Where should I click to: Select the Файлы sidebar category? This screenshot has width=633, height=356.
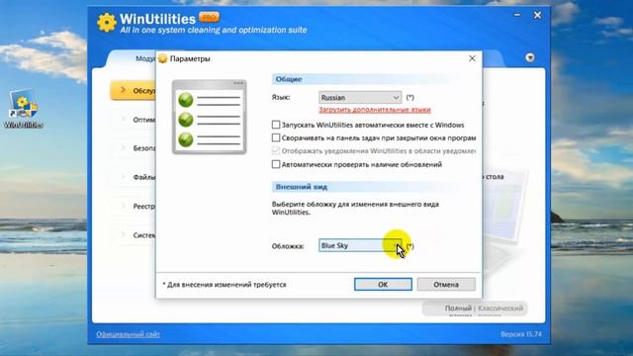134,177
